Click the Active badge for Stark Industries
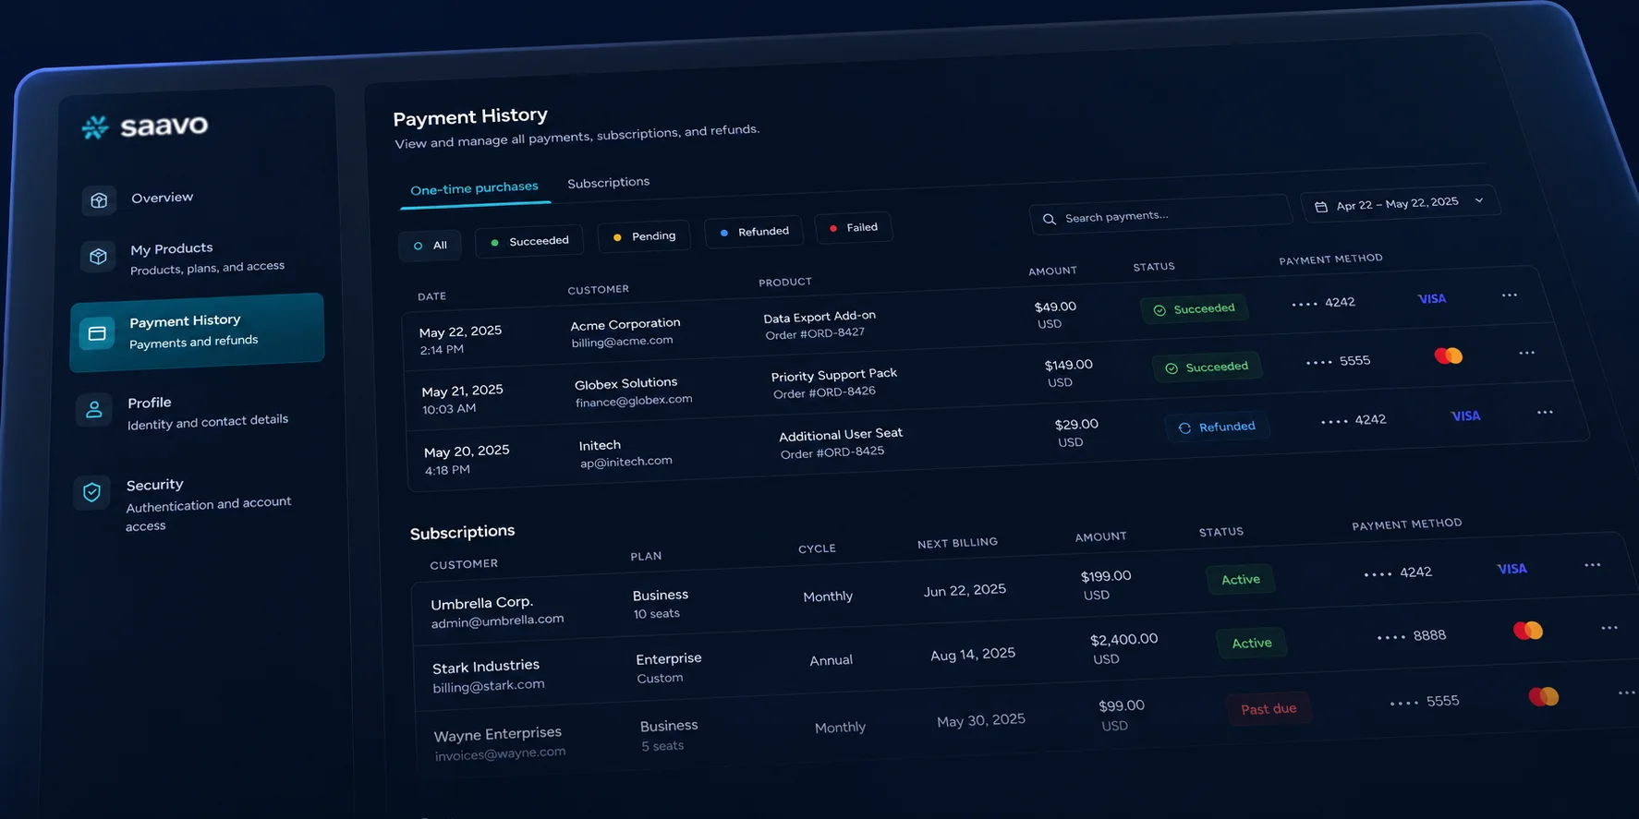 click(1252, 644)
